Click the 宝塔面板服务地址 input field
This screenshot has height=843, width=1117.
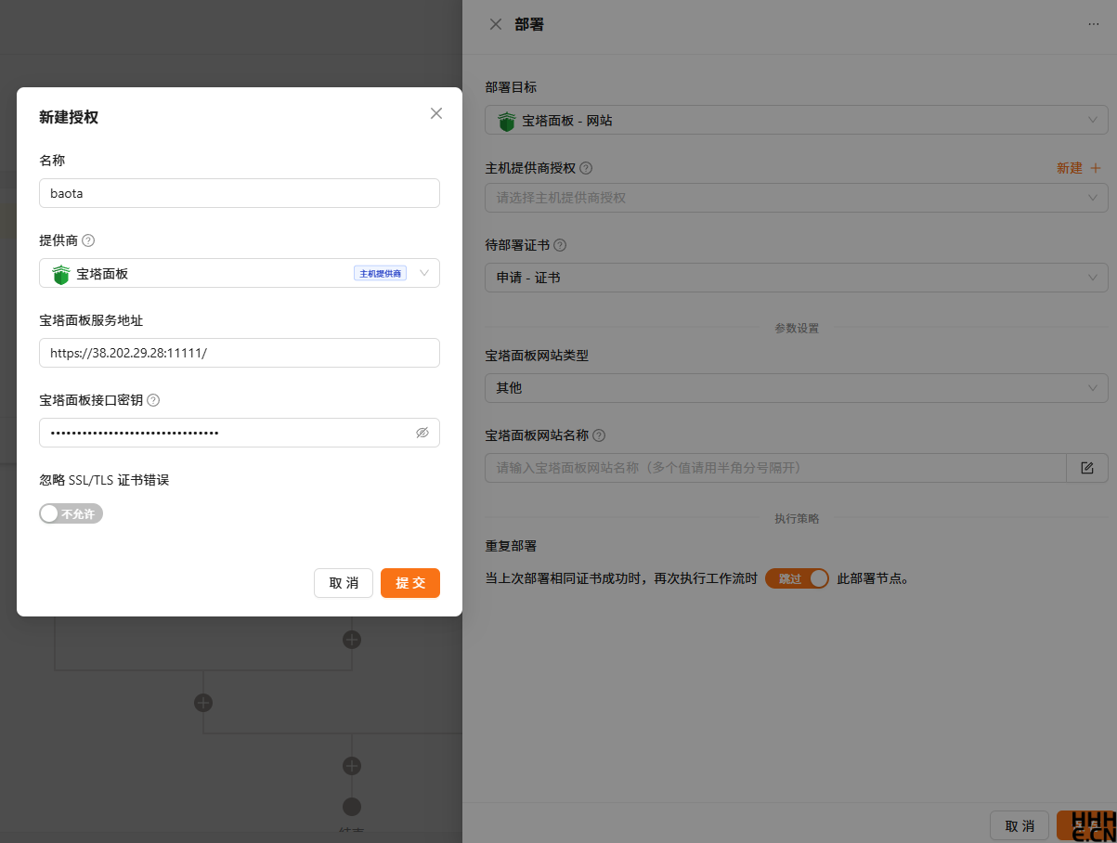tap(240, 353)
